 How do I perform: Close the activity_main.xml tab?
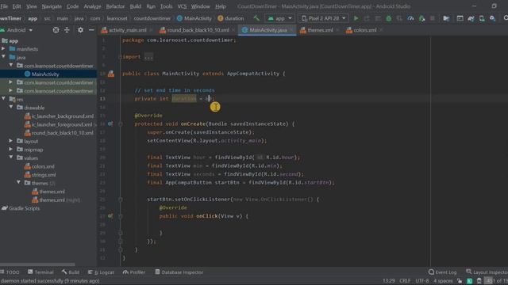[x=151, y=30]
